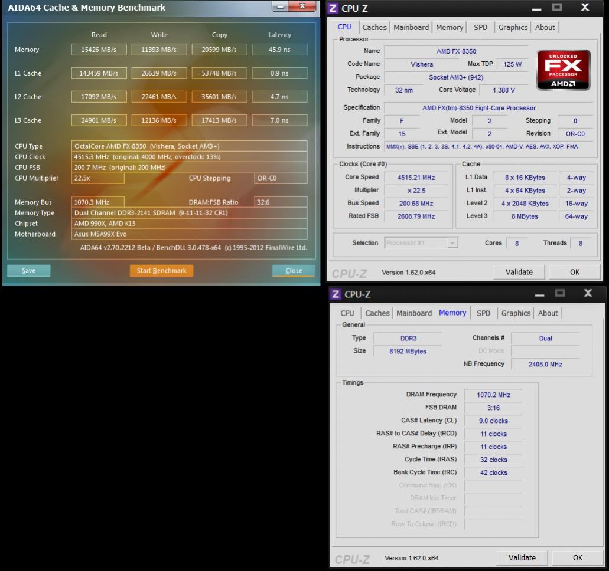This screenshot has width=609, height=571.
Task: Minimize the top CPU-Z window
Action: (537, 8)
